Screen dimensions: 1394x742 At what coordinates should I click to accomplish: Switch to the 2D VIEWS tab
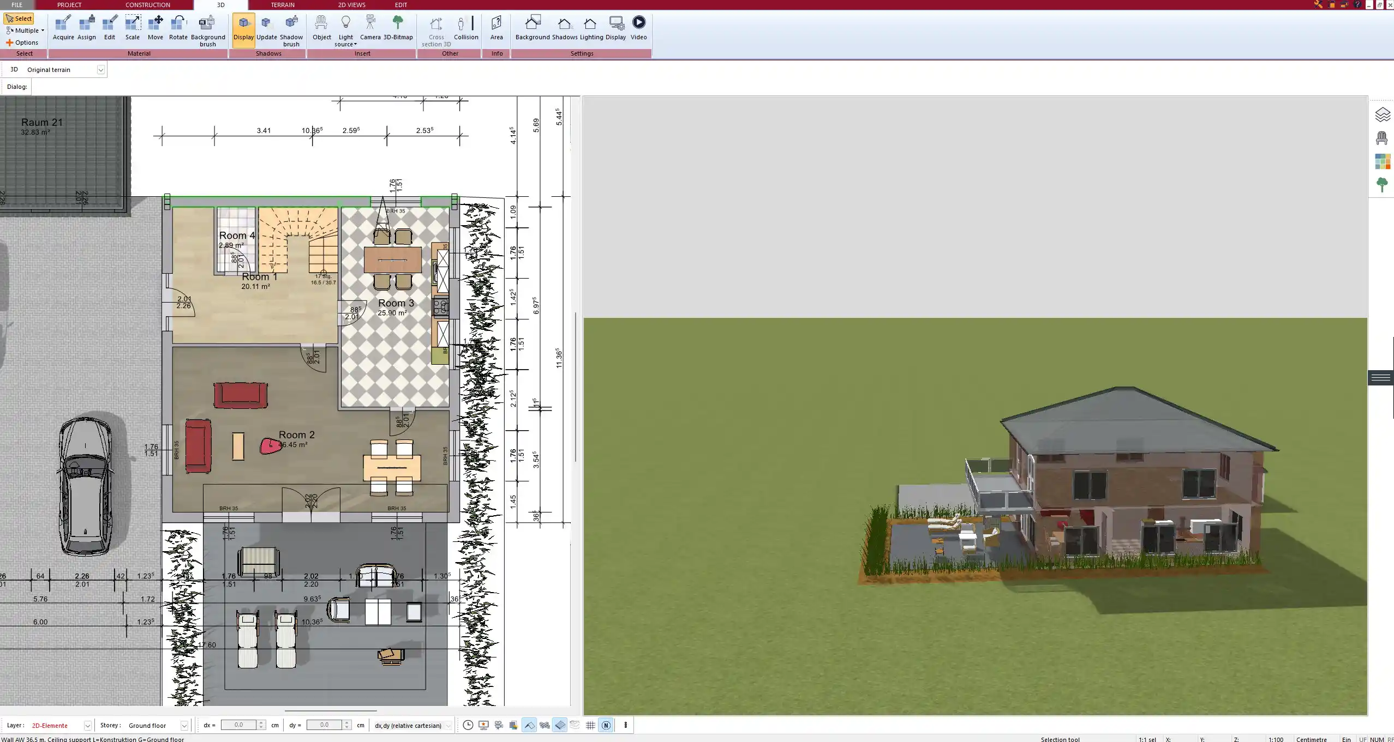click(x=351, y=5)
